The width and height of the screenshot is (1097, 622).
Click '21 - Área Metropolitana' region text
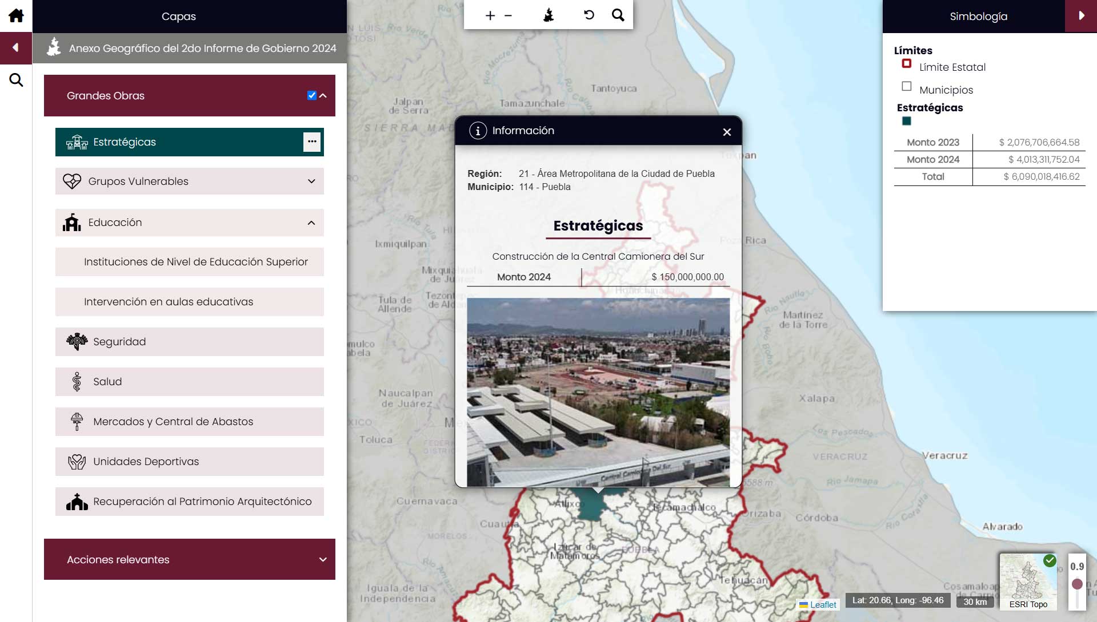click(616, 173)
